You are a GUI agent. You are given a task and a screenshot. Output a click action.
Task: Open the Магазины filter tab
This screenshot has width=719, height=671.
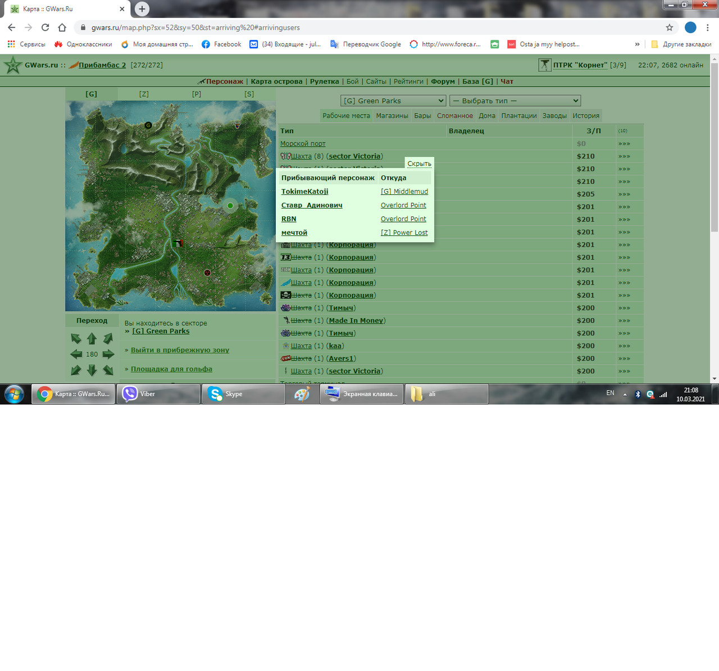(x=392, y=116)
